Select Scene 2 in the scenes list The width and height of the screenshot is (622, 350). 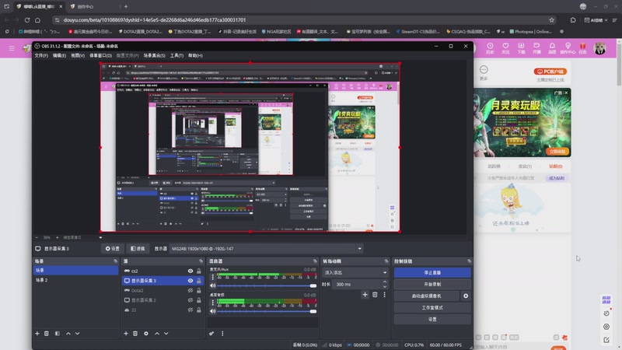click(75, 280)
